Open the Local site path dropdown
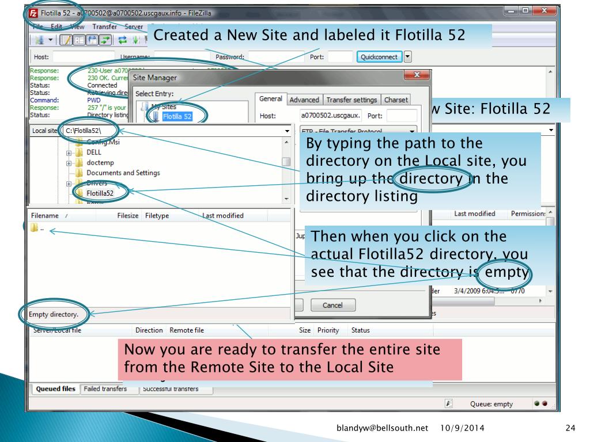This screenshot has width=590, height=442. pos(287,131)
